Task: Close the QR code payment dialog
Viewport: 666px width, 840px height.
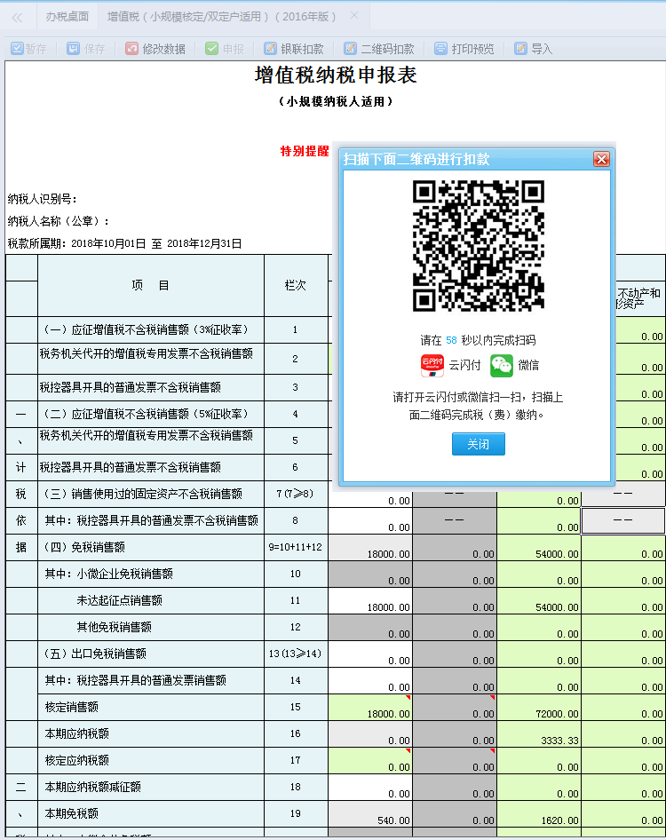Action: click(x=601, y=159)
